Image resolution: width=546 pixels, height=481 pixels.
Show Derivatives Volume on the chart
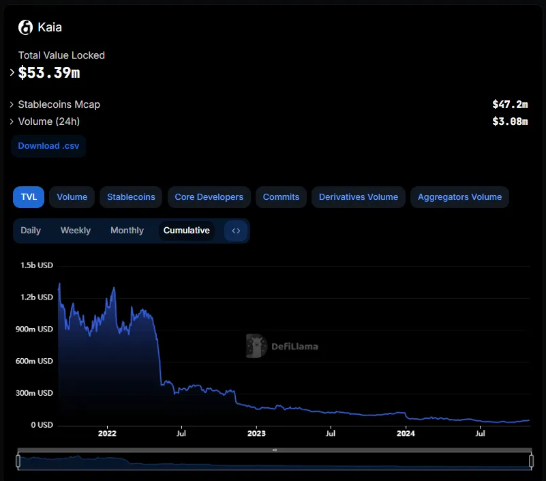click(x=359, y=197)
